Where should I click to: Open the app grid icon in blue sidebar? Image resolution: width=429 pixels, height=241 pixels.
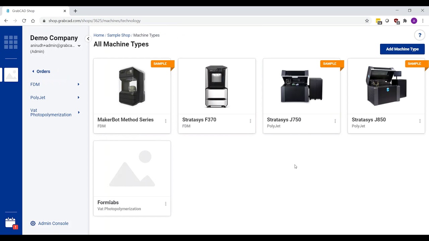[x=11, y=42]
